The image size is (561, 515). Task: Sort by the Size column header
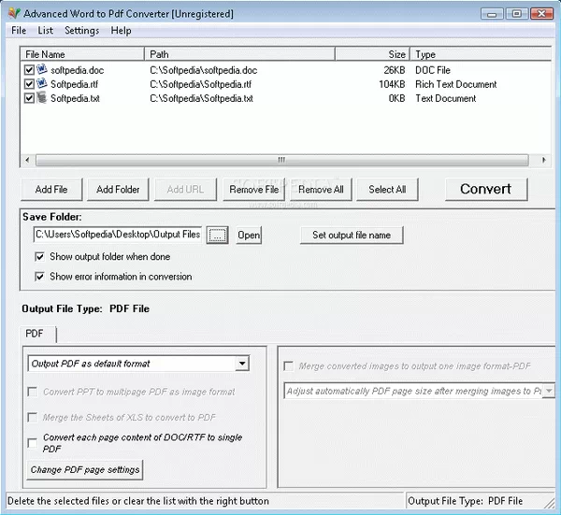tap(373, 54)
